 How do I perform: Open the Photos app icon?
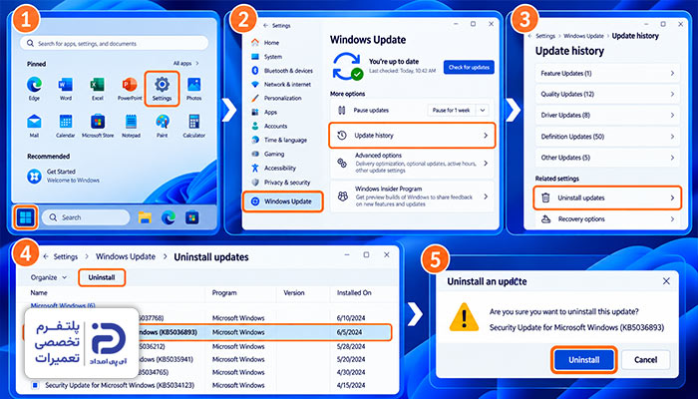pos(194,88)
